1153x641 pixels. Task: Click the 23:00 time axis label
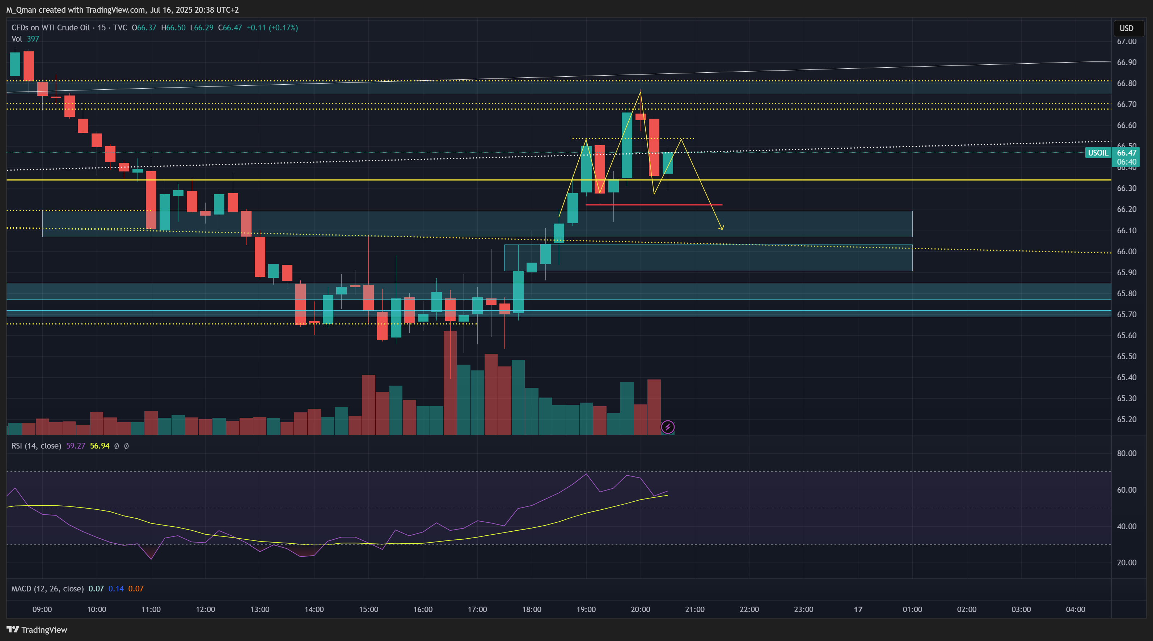click(803, 609)
